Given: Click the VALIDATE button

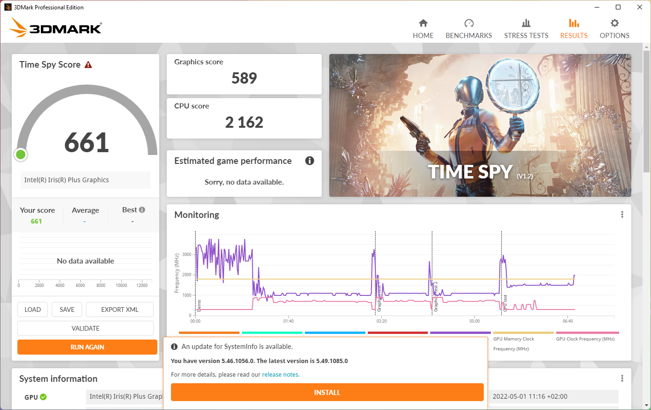Looking at the screenshot, I should pos(85,328).
